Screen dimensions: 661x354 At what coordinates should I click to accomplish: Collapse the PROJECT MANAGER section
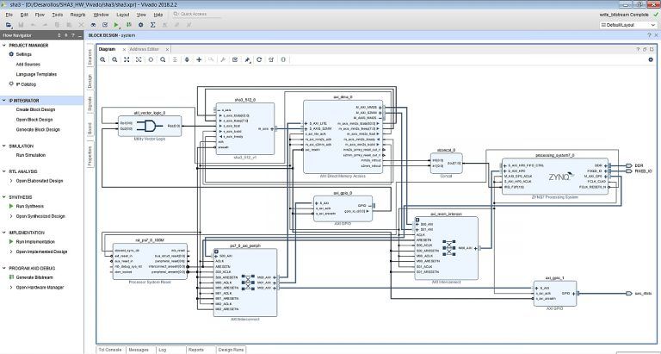pyautogui.click(x=4, y=45)
